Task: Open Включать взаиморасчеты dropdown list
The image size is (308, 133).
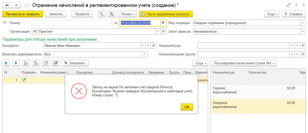Action: (145, 54)
